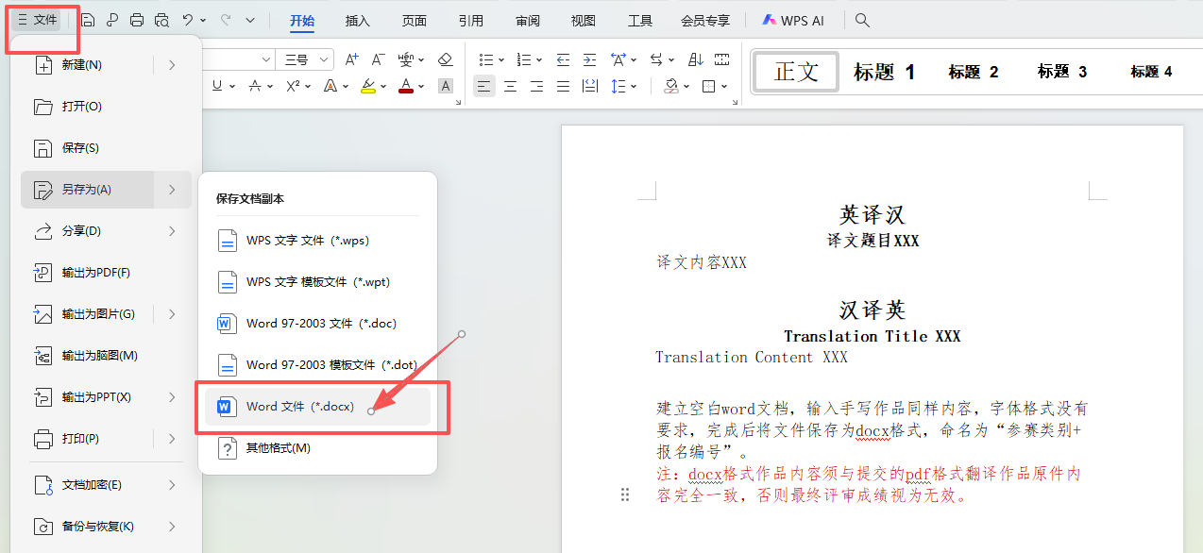Click the paragraph drag handle beside the document
The width and height of the screenshot is (1203, 553).
click(624, 494)
